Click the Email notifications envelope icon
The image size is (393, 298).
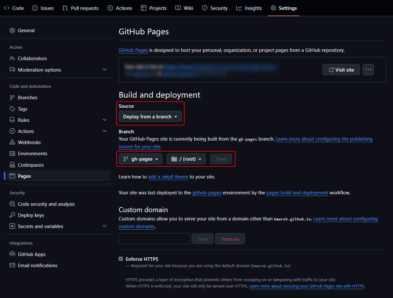(12, 266)
